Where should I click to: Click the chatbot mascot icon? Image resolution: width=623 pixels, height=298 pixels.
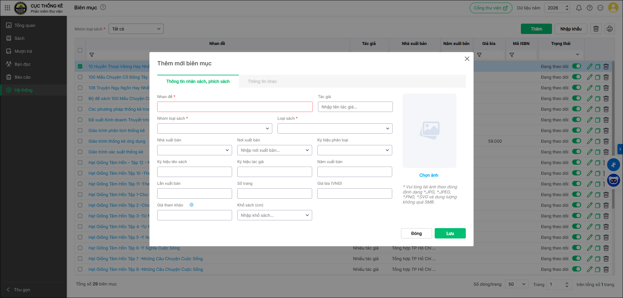point(613,180)
